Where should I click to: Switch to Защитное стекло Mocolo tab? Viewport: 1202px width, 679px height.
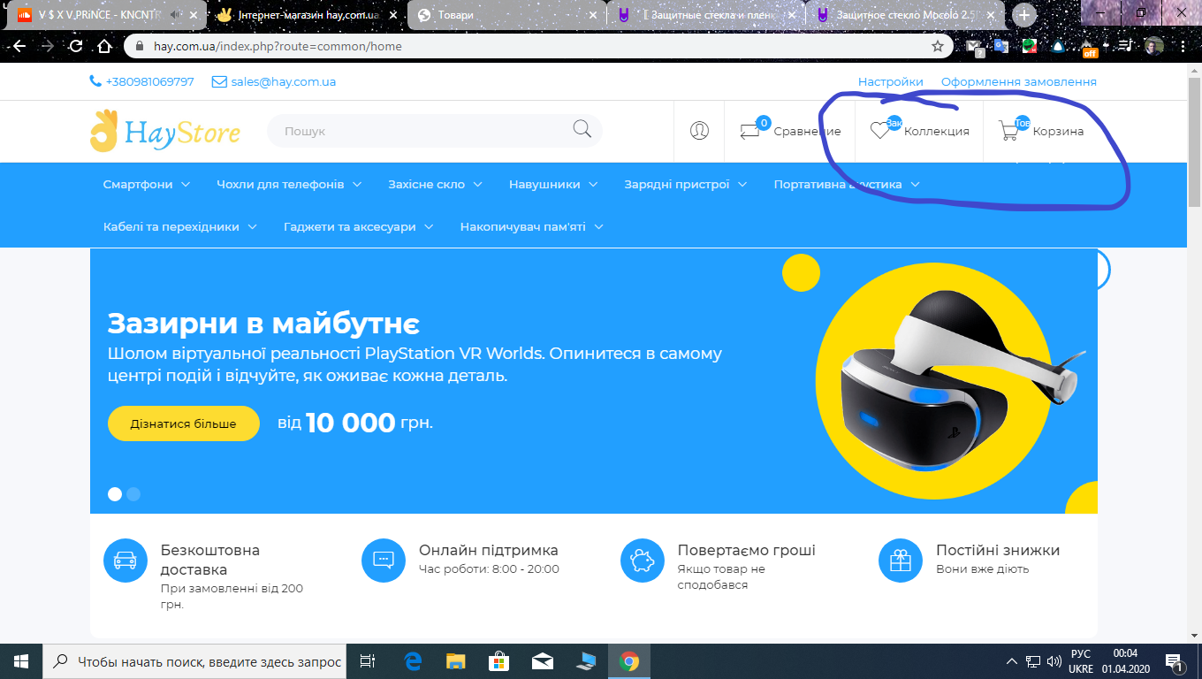click(904, 15)
